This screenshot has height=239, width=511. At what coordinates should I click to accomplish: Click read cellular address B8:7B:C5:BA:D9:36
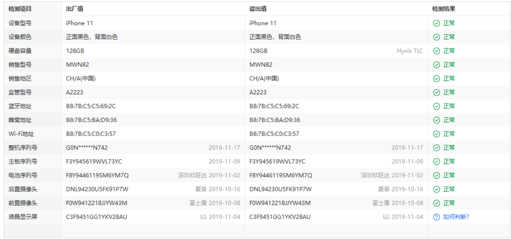(x=275, y=120)
